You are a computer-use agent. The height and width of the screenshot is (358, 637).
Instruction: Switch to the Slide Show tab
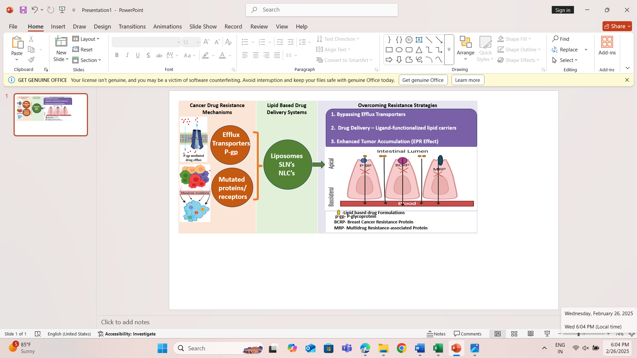point(203,26)
